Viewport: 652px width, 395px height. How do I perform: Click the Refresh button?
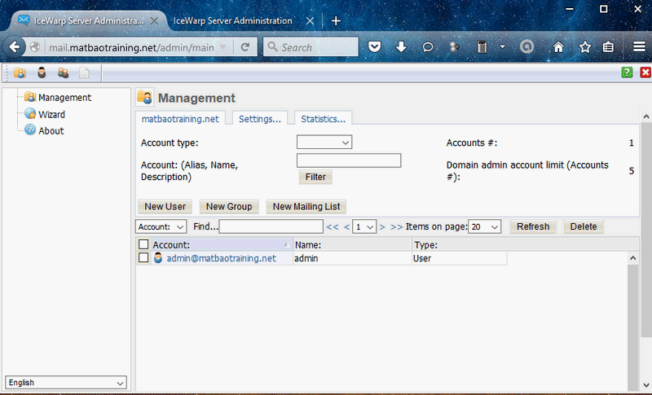pyautogui.click(x=533, y=226)
